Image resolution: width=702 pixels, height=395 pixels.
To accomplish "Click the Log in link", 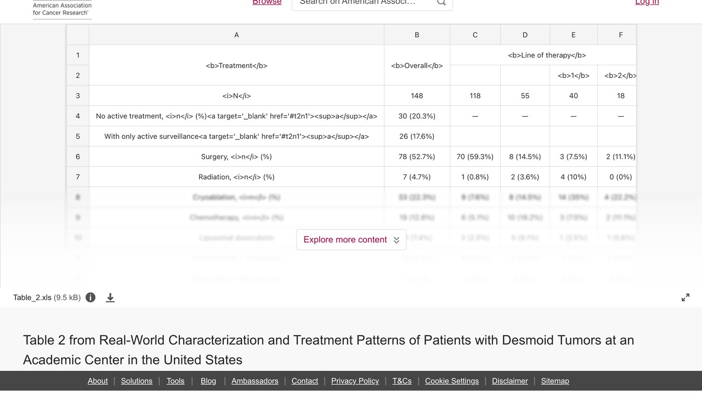I will click(x=647, y=3).
